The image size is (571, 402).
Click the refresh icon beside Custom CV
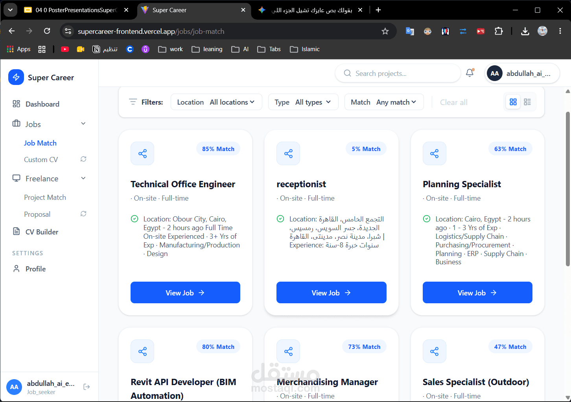[83, 159]
